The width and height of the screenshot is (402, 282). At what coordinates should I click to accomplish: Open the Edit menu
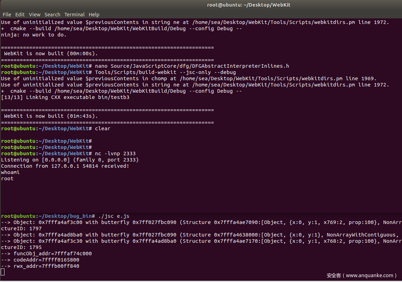pyautogui.click(x=20, y=15)
